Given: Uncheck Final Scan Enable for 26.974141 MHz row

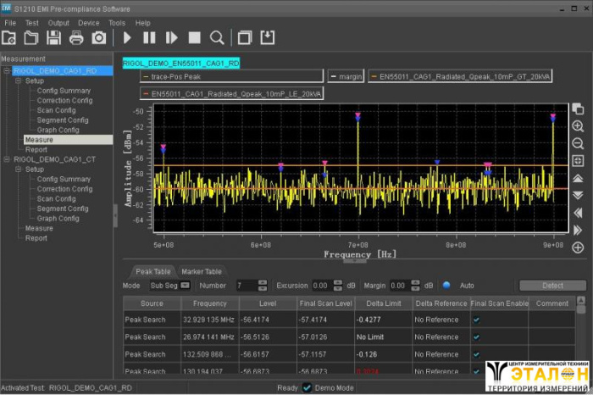Looking at the screenshot, I should tap(476, 337).
